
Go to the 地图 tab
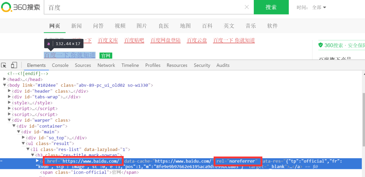185,26
